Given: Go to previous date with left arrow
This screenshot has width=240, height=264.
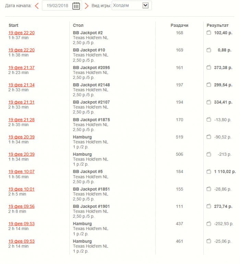Looking at the screenshot, I should click(37, 6).
